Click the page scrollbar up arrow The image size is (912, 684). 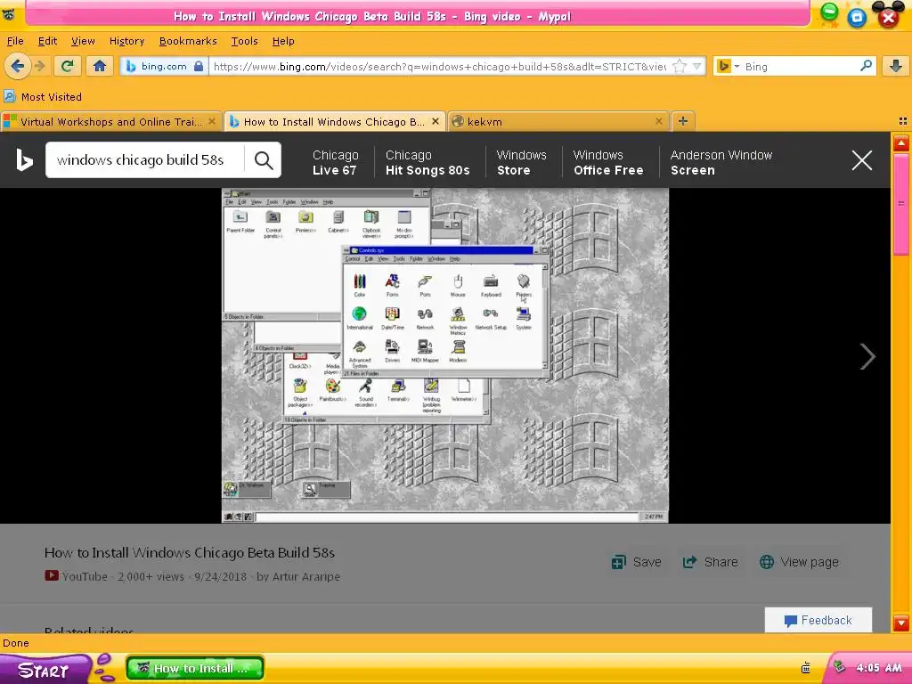(x=901, y=143)
